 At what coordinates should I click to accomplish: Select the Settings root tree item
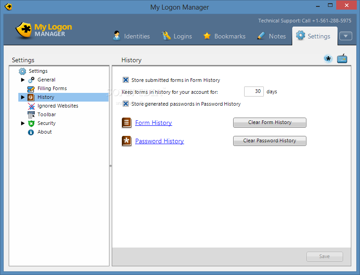click(38, 71)
